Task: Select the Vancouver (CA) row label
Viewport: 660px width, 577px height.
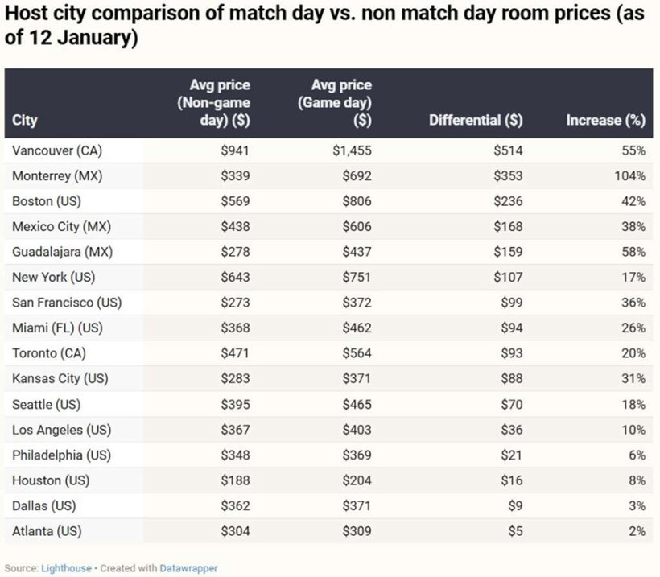Action: pyautogui.click(x=56, y=150)
